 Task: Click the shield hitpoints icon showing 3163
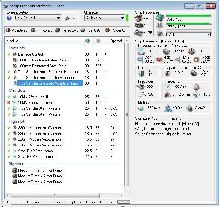(x=141, y=51)
